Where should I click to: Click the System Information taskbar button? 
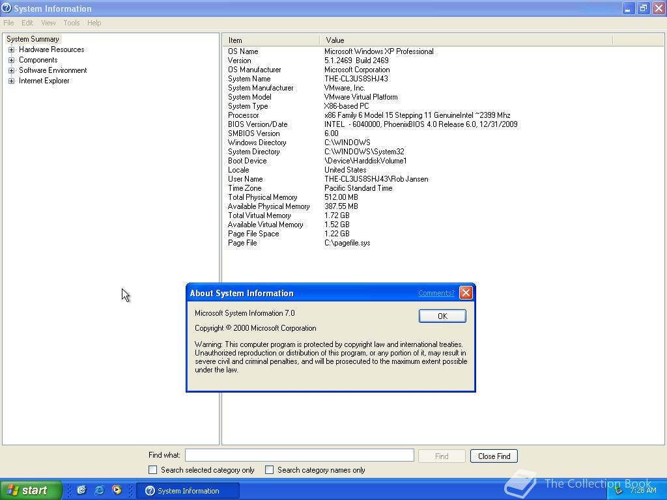click(x=188, y=491)
